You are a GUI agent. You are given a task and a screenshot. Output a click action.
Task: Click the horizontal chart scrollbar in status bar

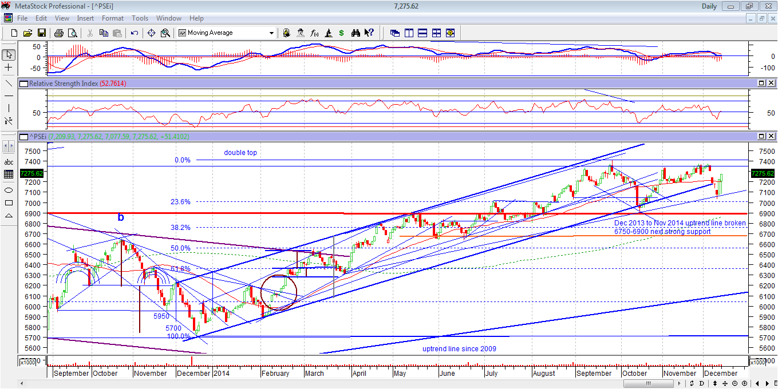(x=649, y=383)
